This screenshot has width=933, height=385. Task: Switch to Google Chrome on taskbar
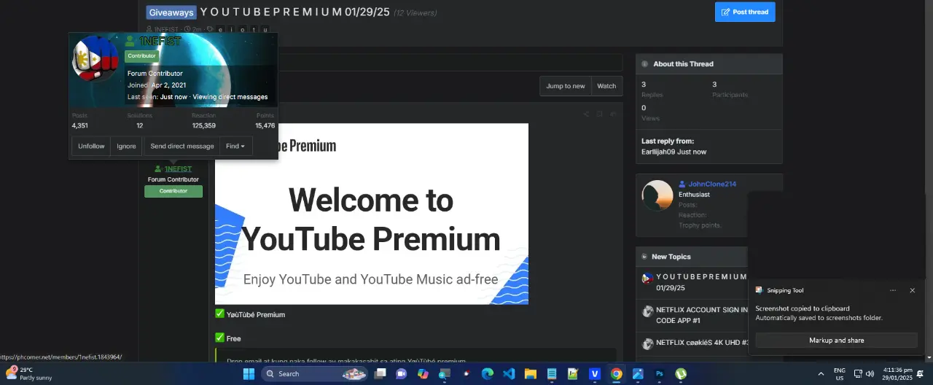click(x=617, y=373)
